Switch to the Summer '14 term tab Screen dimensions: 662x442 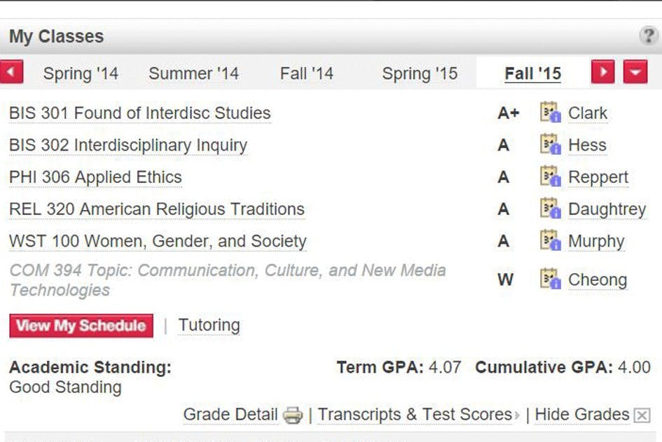click(193, 74)
